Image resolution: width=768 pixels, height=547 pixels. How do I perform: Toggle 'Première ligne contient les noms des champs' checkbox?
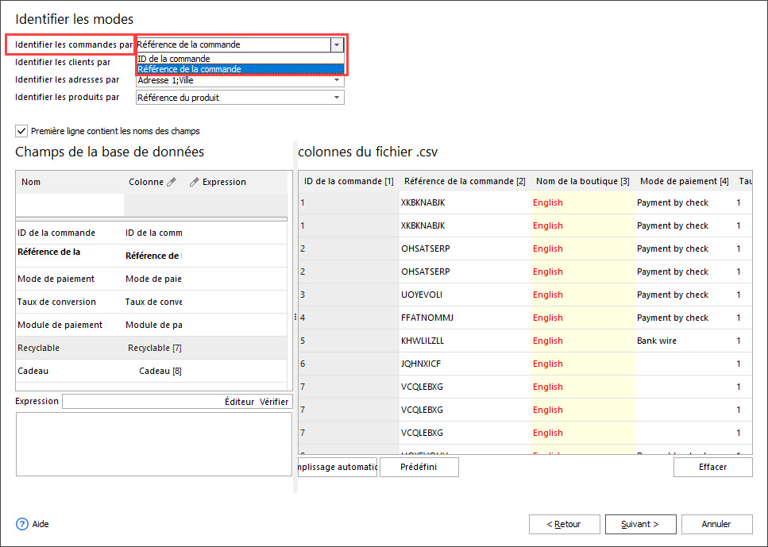(21, 131)
